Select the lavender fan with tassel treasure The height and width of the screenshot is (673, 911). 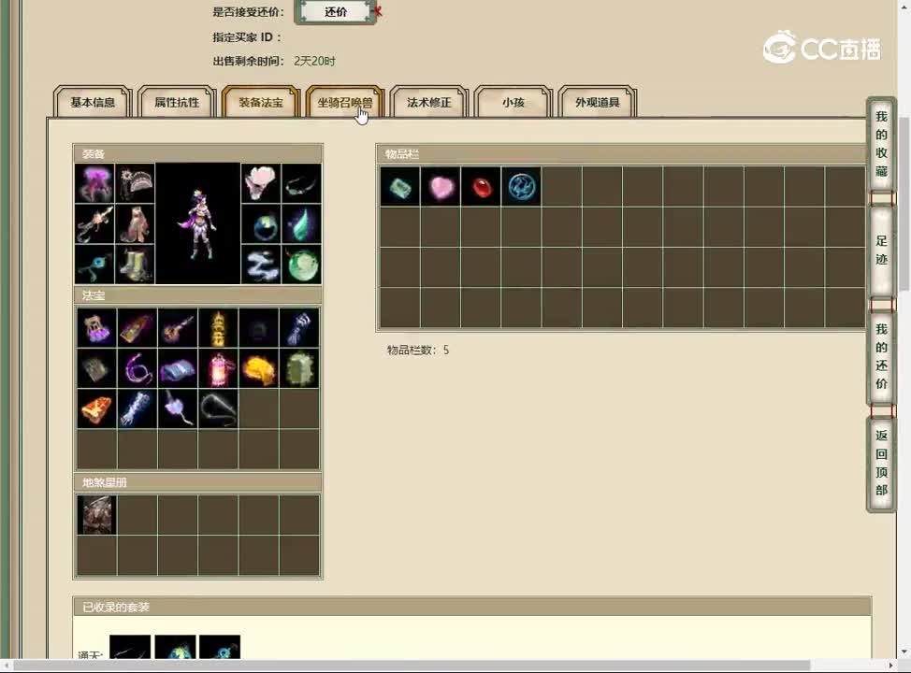point(177,408)
